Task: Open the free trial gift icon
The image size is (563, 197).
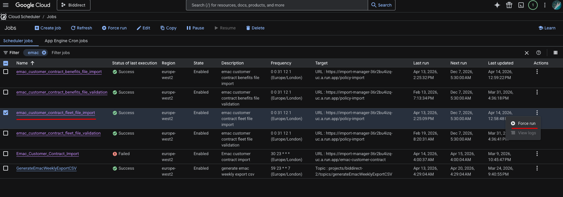Action: [509, 5]
